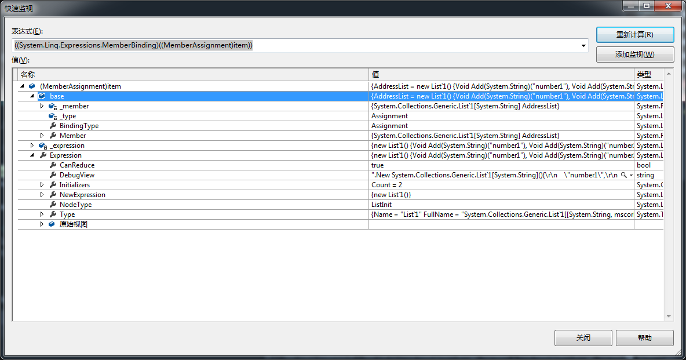This screenshot has height=360, width=686.
Task: Click the blue cube icon beside 原始视图
Action: point(52,224)
